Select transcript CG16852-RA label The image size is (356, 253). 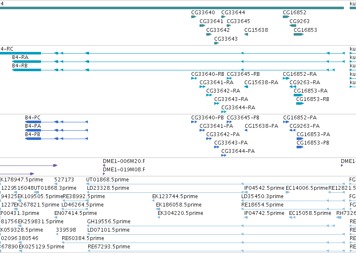click(300, 74)
